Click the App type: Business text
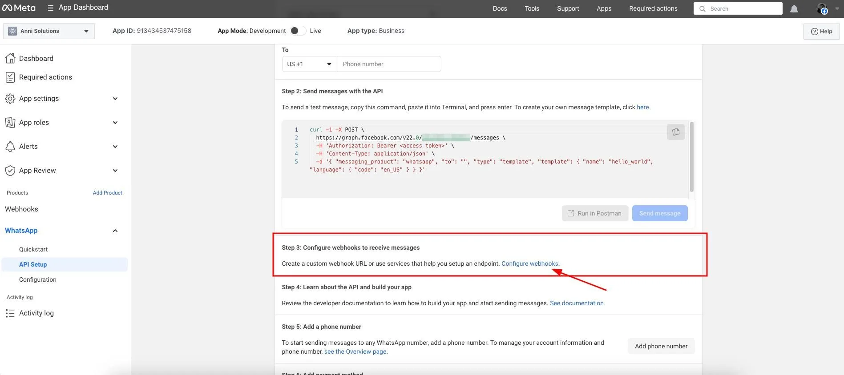 tap(376, 31)
